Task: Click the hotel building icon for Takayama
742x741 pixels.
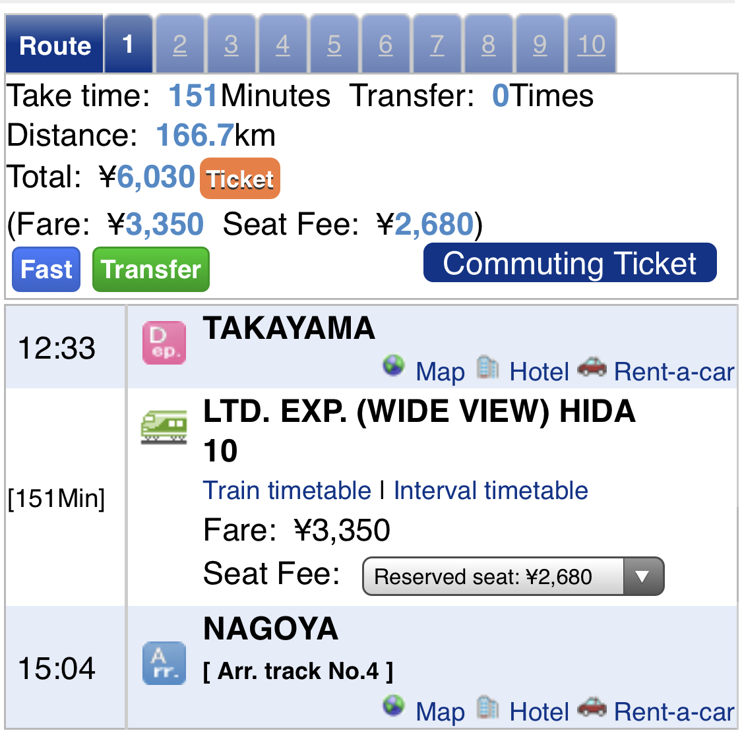Action: pos(487,367)
